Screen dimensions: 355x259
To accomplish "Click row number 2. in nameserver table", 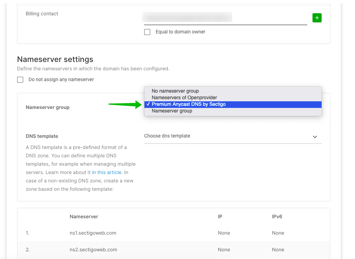I will tap(27, 250).
